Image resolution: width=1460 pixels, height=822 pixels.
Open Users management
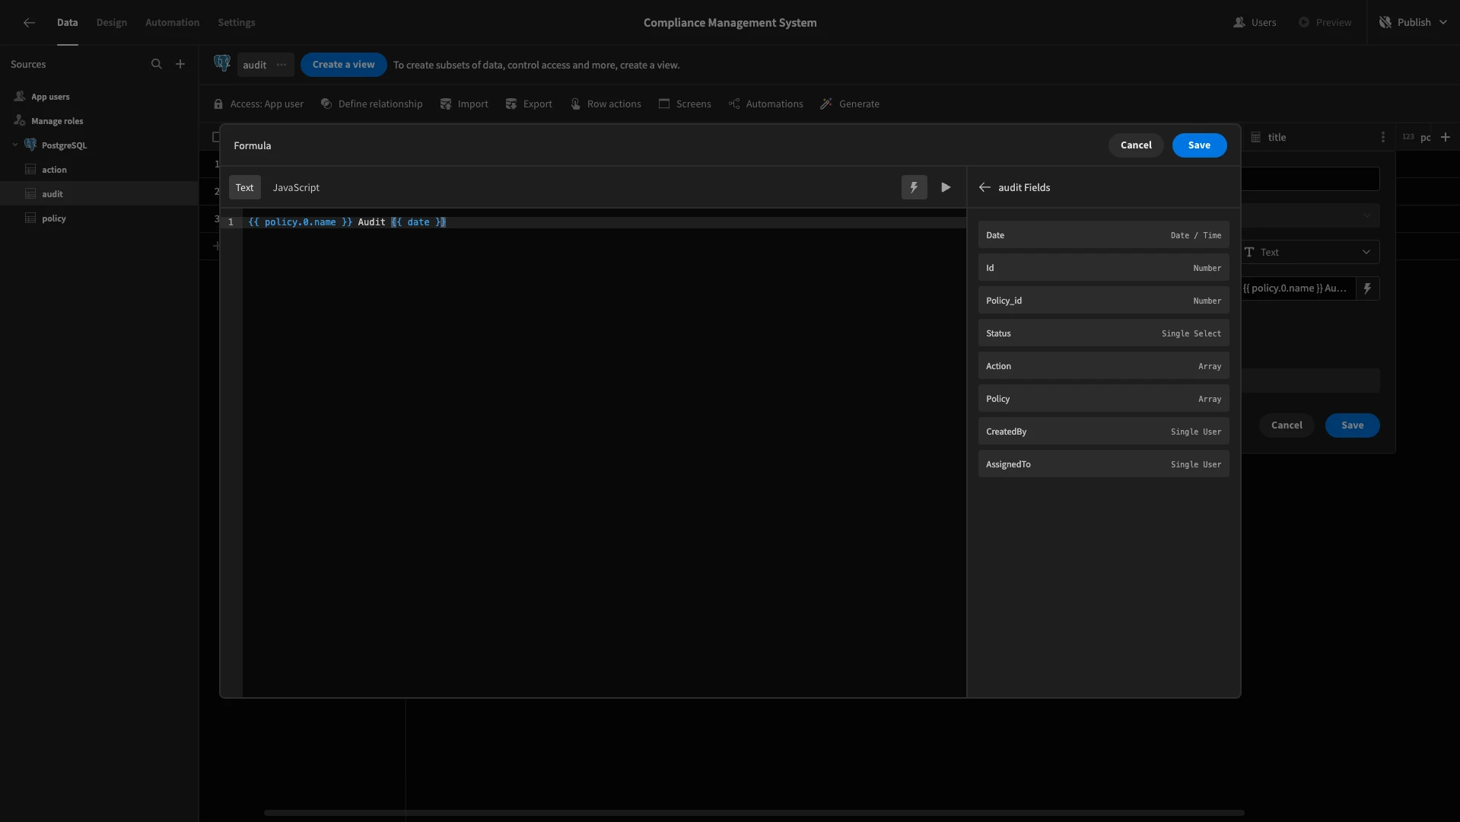point(1255,23)
